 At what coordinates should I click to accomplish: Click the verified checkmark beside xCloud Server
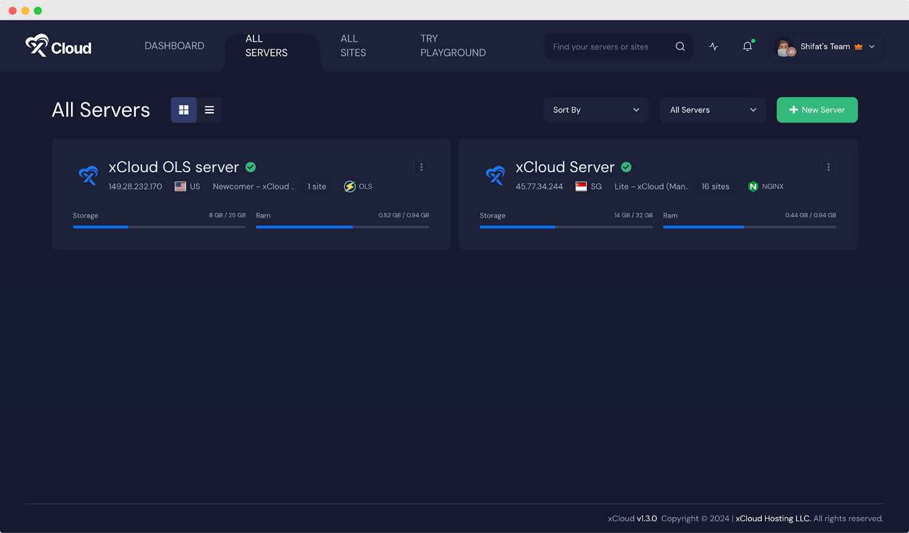[626, 167]
